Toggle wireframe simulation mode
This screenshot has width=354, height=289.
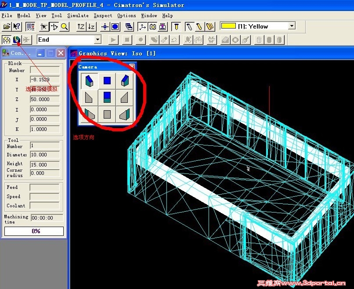(7, 40)
